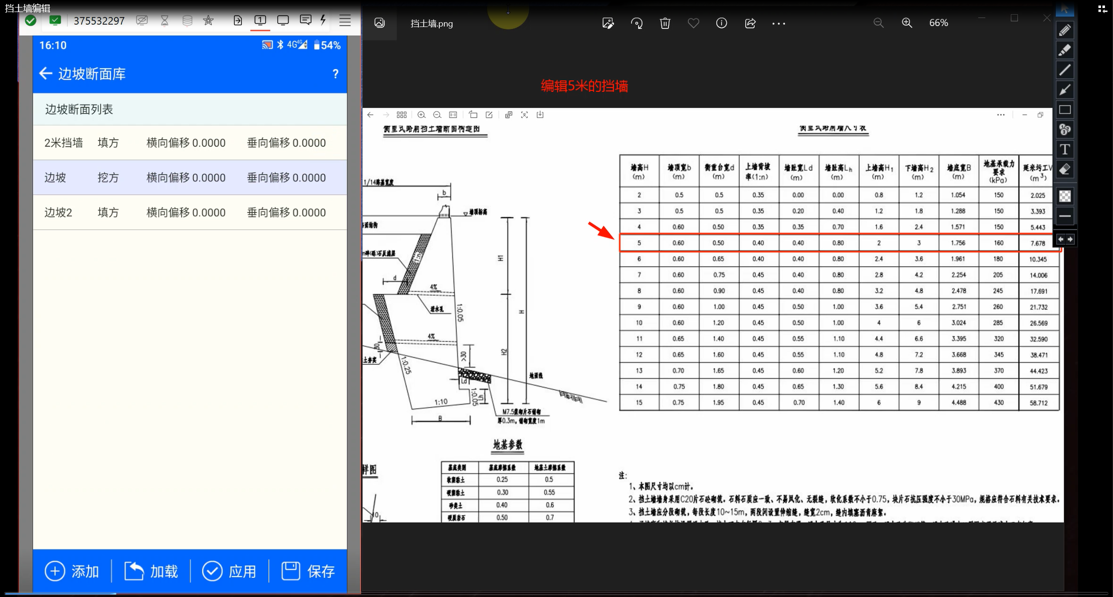Open the chat message icon in remote toolbar

305,20
